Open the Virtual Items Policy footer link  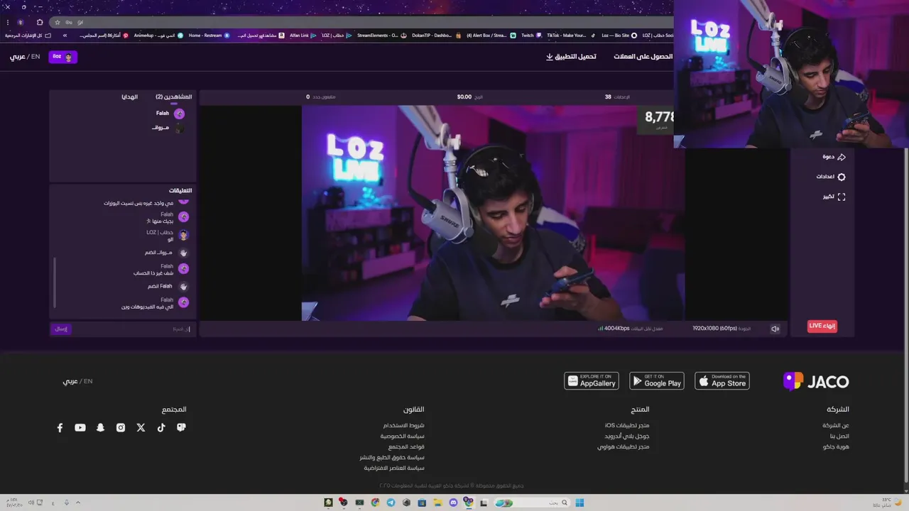coord(394,468)
